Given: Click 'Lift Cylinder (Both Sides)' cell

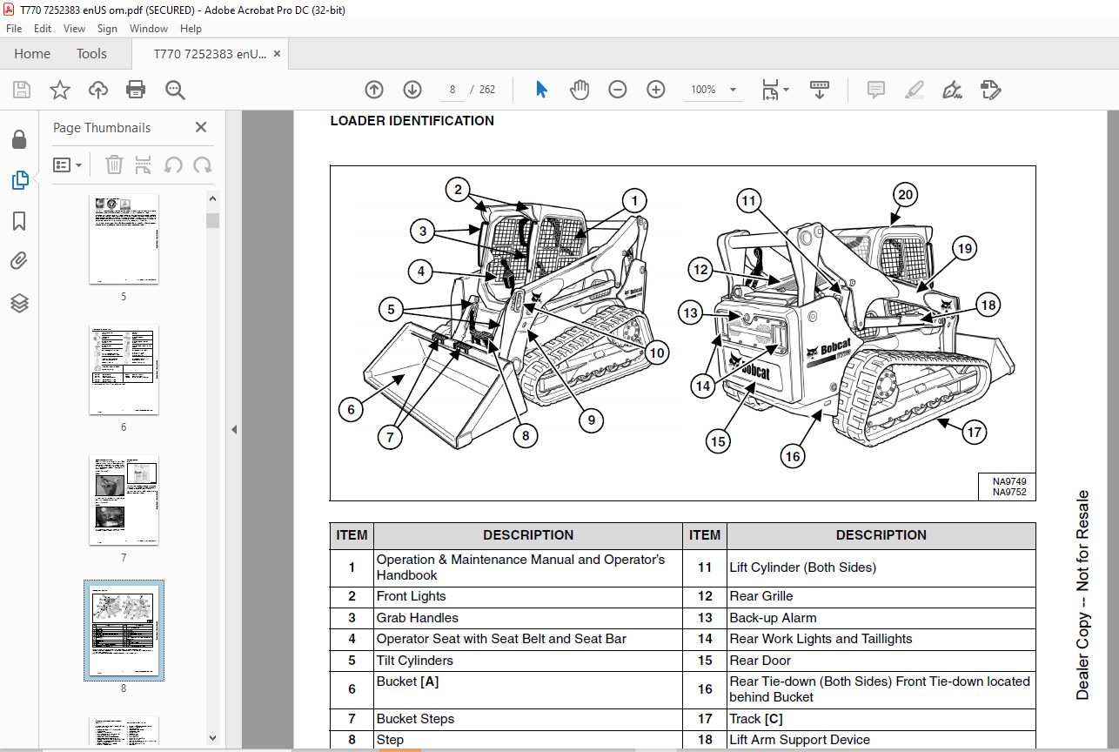Looking at the screenshot, I should pyautogui.click(x=881, y=567).
